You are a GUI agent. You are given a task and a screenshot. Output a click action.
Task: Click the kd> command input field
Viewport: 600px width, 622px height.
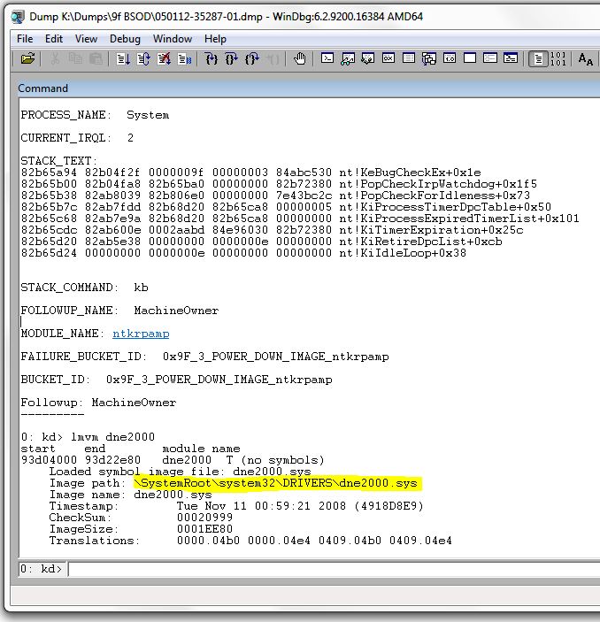[x=335, y=569]
